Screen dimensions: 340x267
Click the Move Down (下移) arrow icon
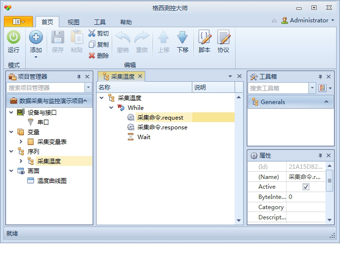(182, 38)
